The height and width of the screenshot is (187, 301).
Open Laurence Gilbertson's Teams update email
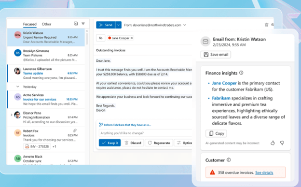[x=46, y=73]
